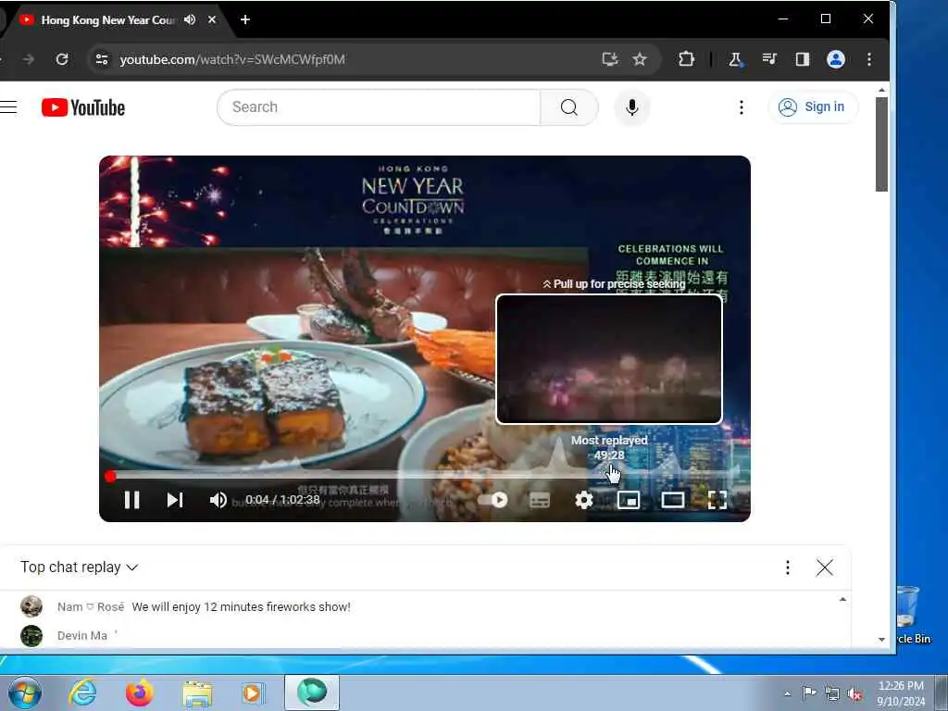Click the chat scroll up arrow
This screenshot has height=711, width=948.
pyautogui.click(x=842, y=600)
